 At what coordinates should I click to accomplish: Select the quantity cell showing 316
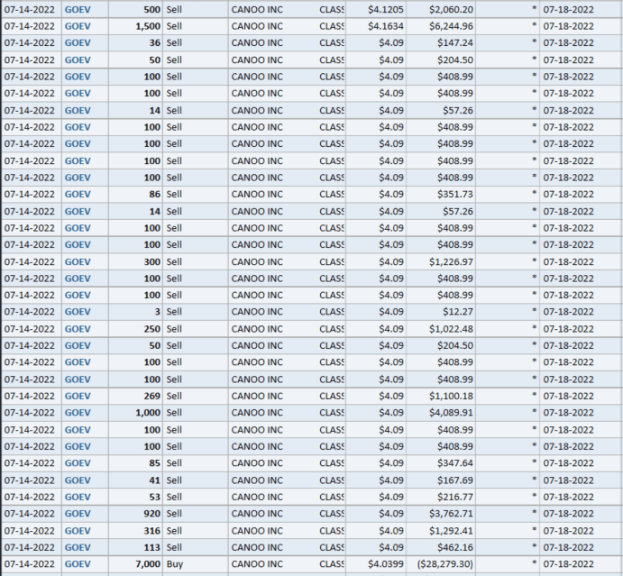pyautogui.click(x=135, y=531)
